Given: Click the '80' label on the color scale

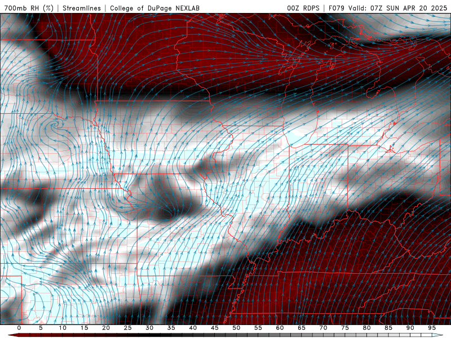Looking at the screenshot, I should (x=367, y=328).
